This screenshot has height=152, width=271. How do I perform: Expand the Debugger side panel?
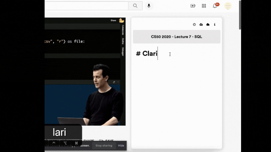coord(123,52)
